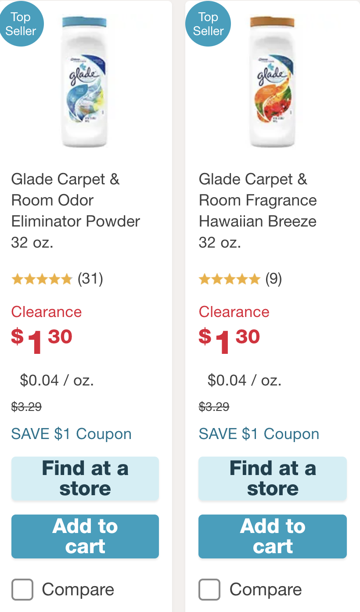Click SAVE $1 Coupon under Hawaiian Breeze
The height and width of the screenshot is (612, 360).
(x=259, y=434)
